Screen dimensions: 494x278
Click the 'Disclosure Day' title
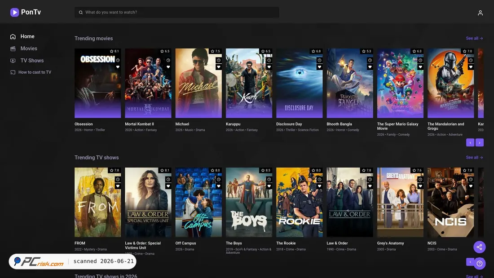[x=289, y=124]
